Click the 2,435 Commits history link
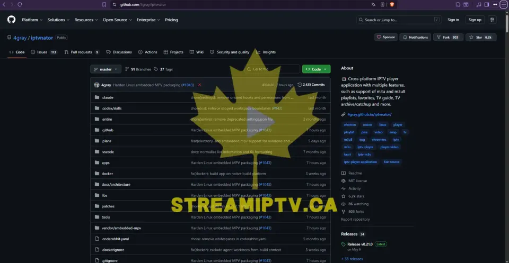Screen dimensions: 509x263 coord(311,85)
